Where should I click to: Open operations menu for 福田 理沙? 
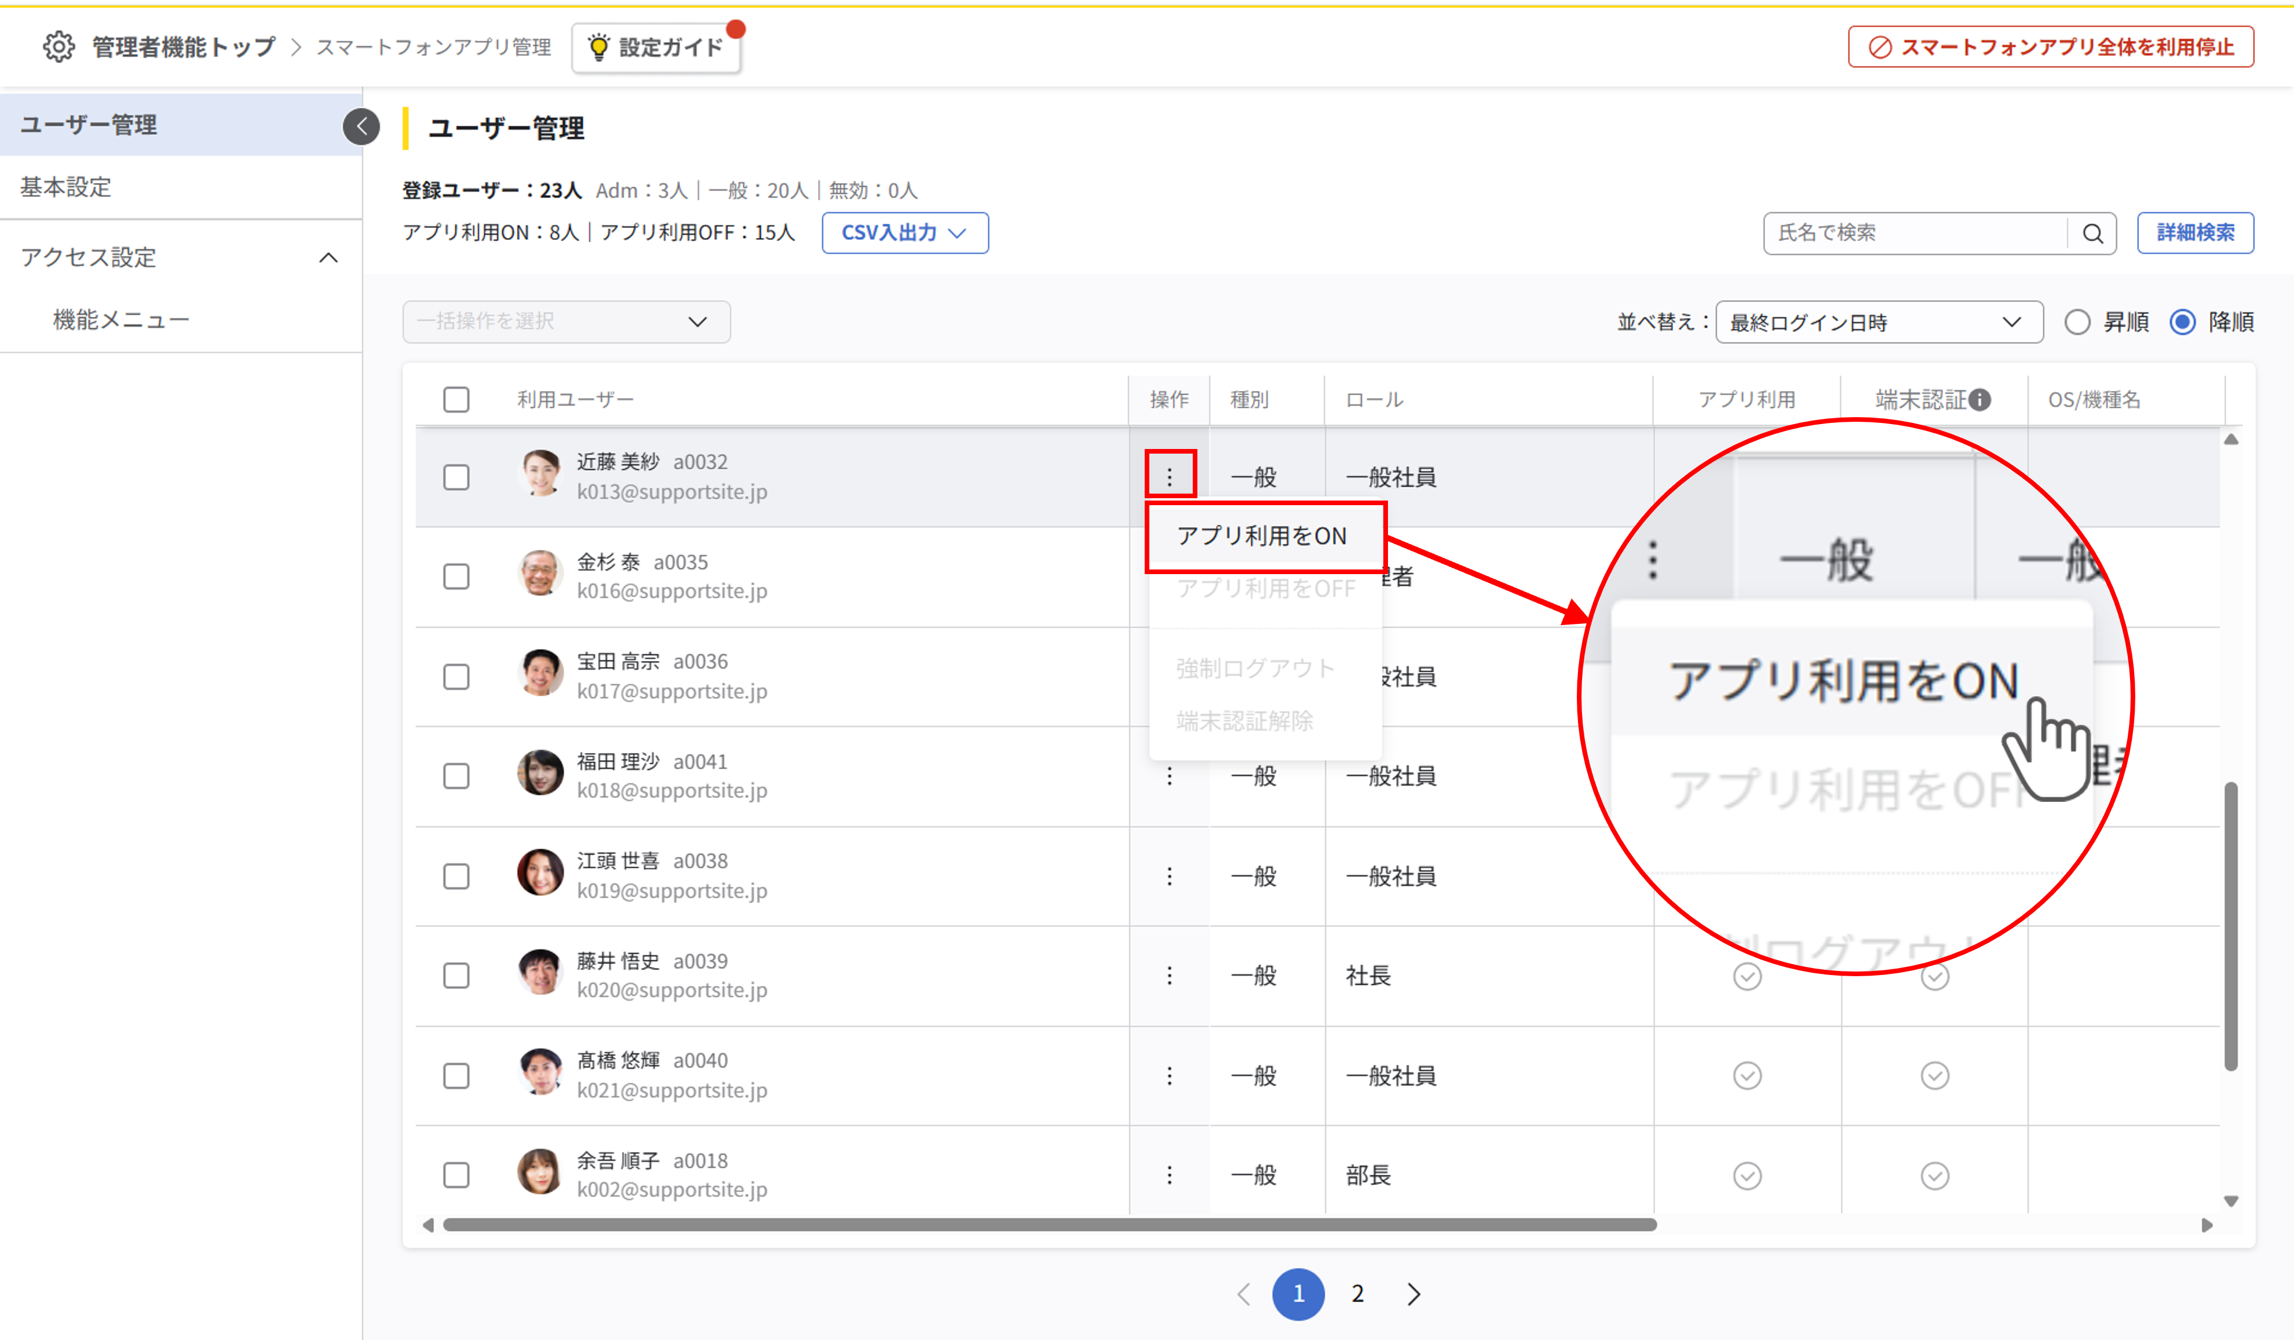(x=1170, y=776)
